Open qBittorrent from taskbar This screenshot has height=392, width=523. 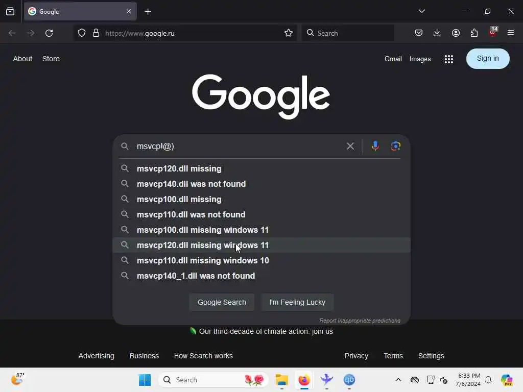click(349, 380)
